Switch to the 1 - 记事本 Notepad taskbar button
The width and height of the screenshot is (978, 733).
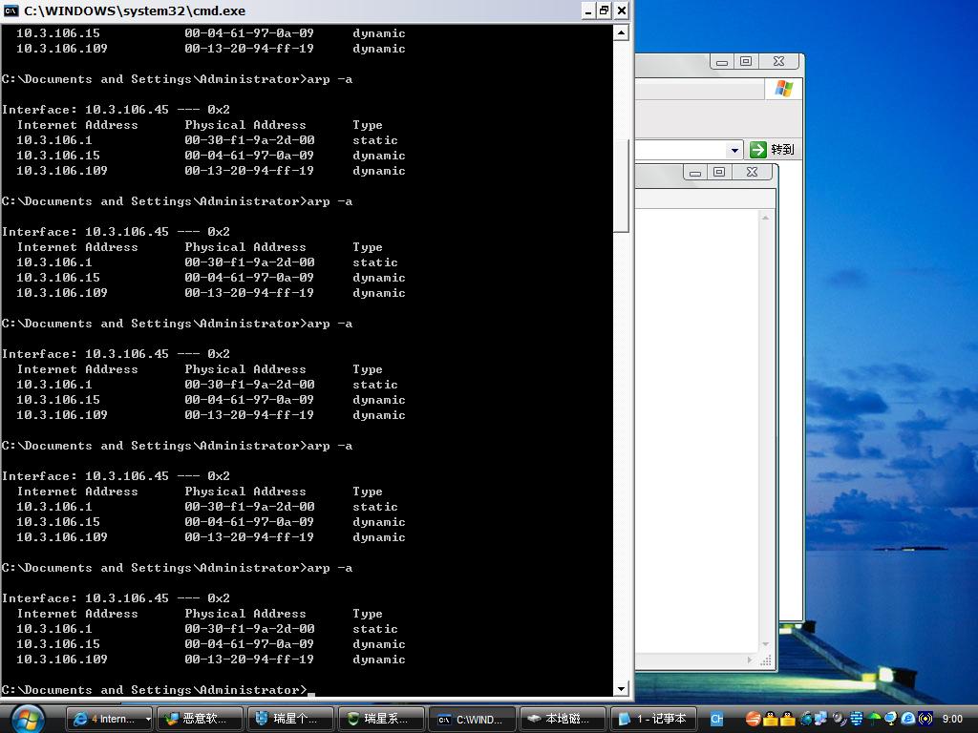[x=653, y=720]
